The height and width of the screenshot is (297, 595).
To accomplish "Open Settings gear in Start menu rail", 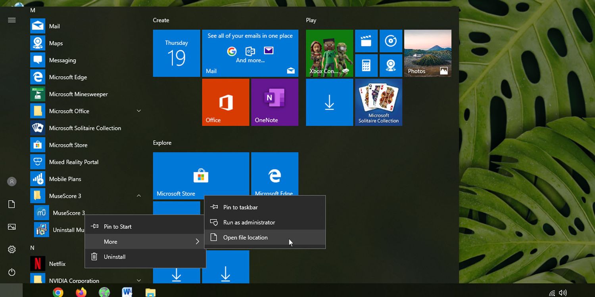I will click(x=12, y=249).
